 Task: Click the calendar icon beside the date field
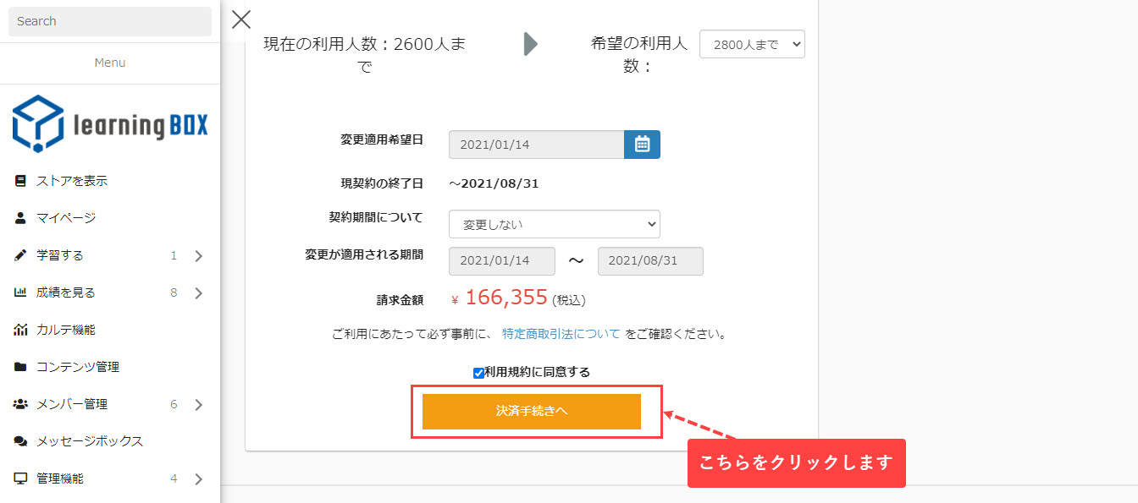click(642, 145)
